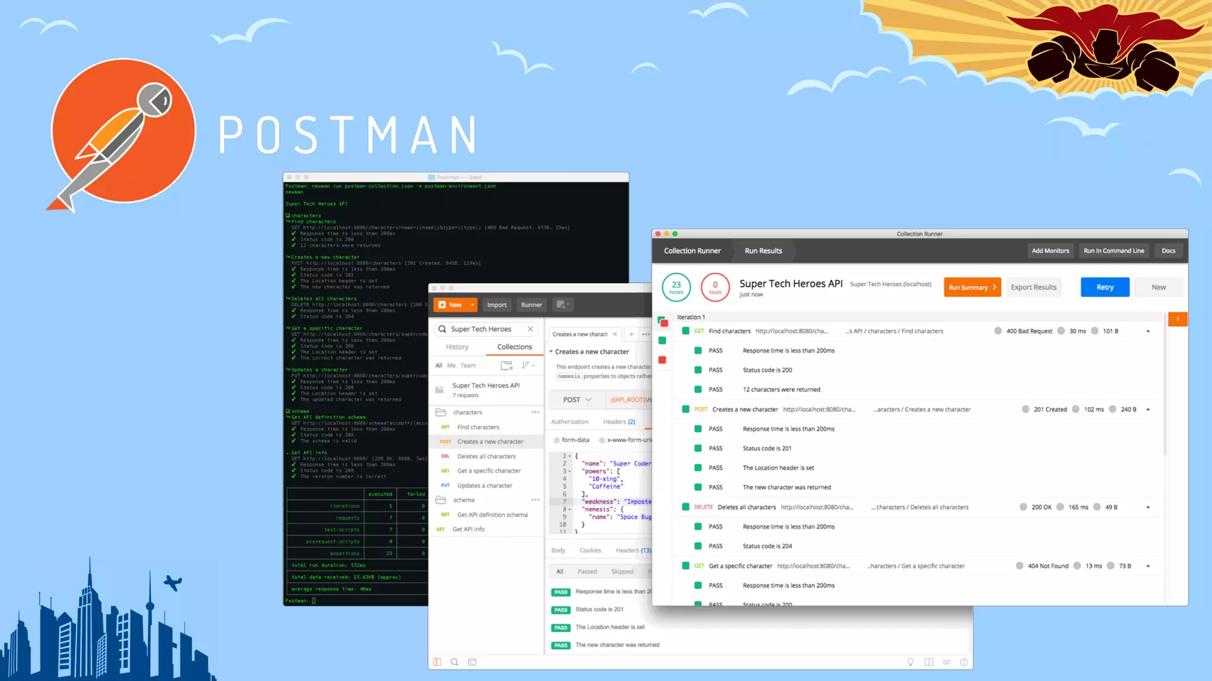The width and height of the screenshot is (1212, 681).
Task: Click the blue Retry button
Action: pos(1104,287)
